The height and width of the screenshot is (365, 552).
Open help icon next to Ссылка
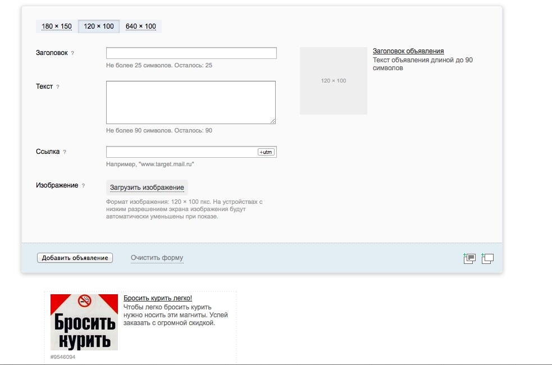click(x=65, y=152)
